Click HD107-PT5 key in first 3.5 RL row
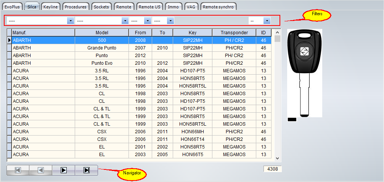384x182 pixels. (193, 71)
